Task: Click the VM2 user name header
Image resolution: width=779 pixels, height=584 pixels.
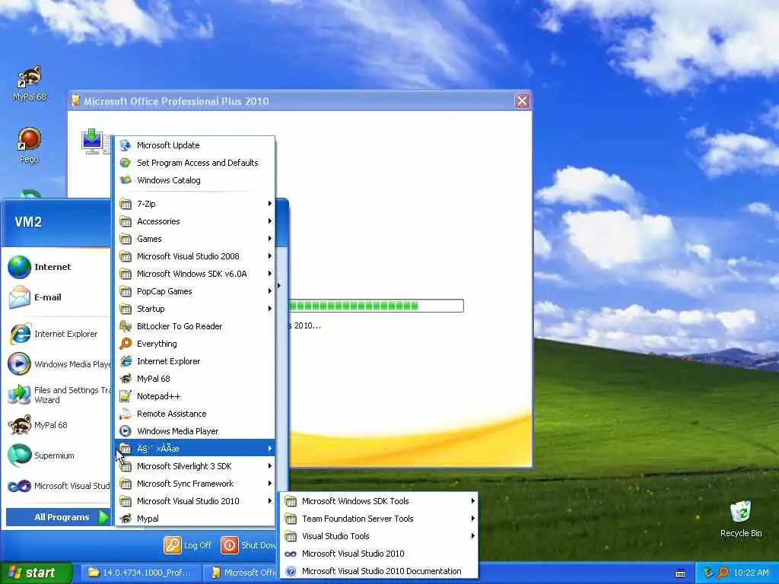Action: 28,221
